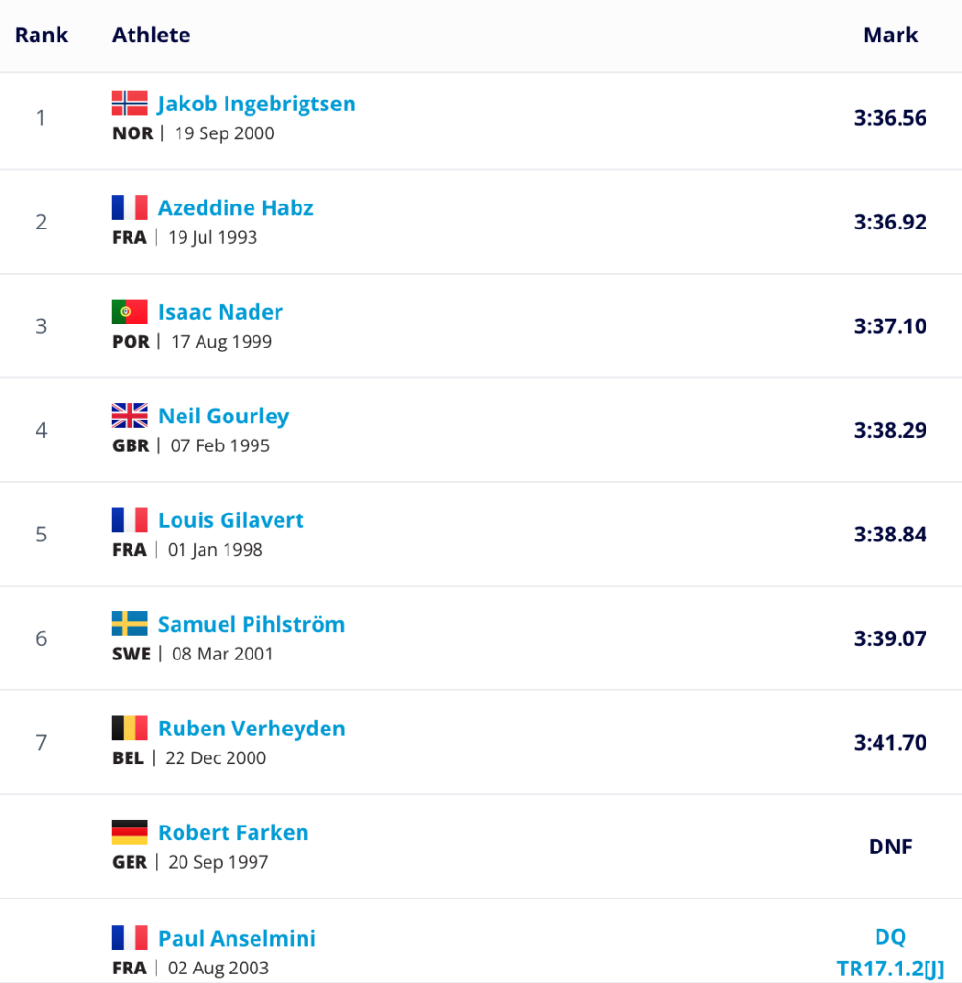Go to Isaac Nader's athlete page
The width and height of the screenshot is (962, 983).
tap(220, 312)
